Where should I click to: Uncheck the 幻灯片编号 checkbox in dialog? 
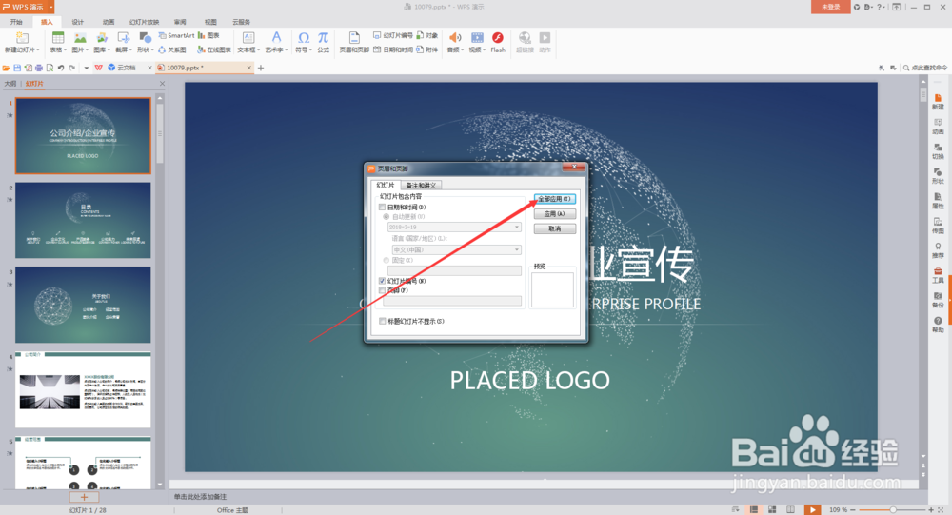point(382,281)
